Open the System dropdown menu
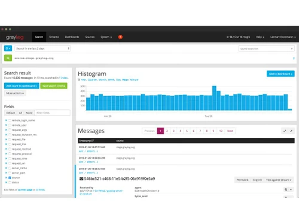299x224 pixels. click(x=106, y=37)
